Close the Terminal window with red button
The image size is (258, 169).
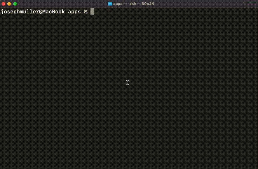[x=4, y=4]
